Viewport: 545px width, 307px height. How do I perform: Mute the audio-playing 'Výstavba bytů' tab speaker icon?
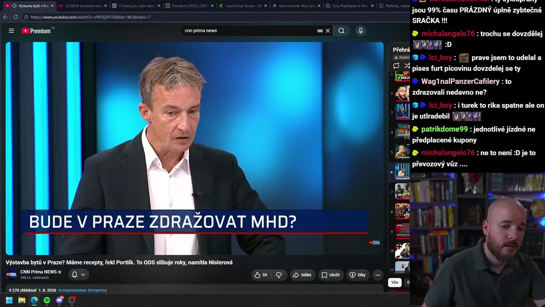[14, 6]
